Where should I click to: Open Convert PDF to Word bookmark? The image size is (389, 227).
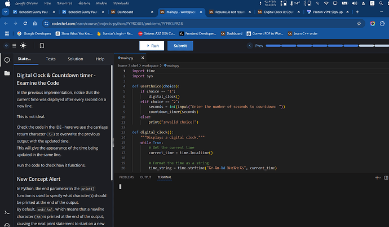(x=265, y=33)
